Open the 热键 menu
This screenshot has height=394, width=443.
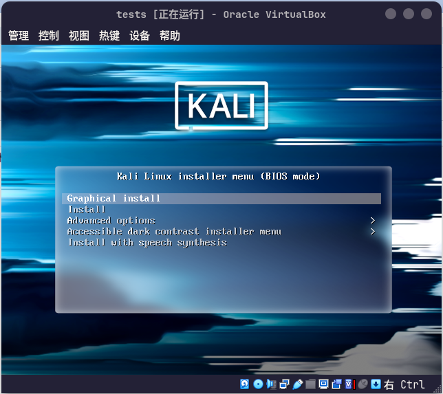[x=109, y=36]
